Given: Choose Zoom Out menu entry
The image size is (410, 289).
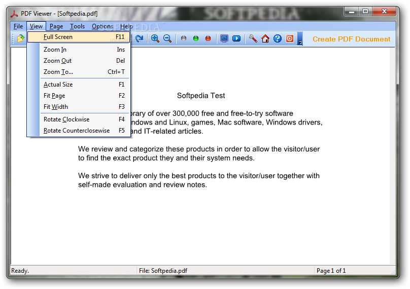Looking at the screenshot, I should (x=79, y=61).
